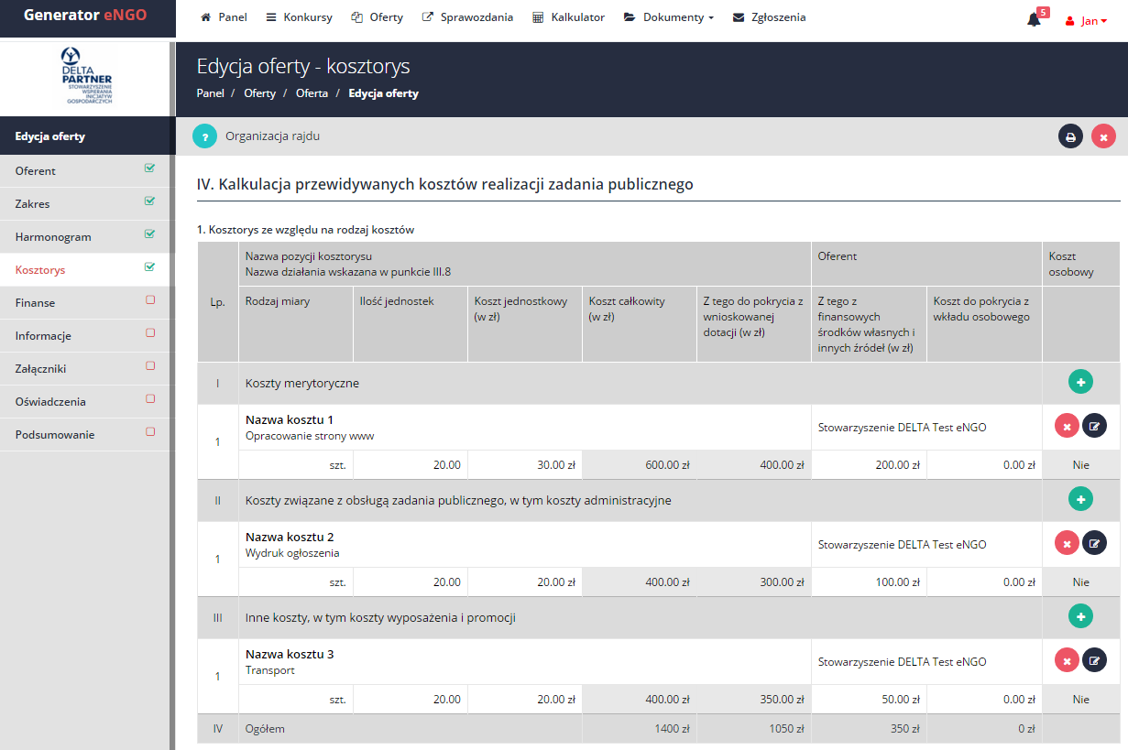Viewport: 1128px width, 750px height.
Task: Add a cost under Koszty merytoryczne
Action: tap(1080, 382)
